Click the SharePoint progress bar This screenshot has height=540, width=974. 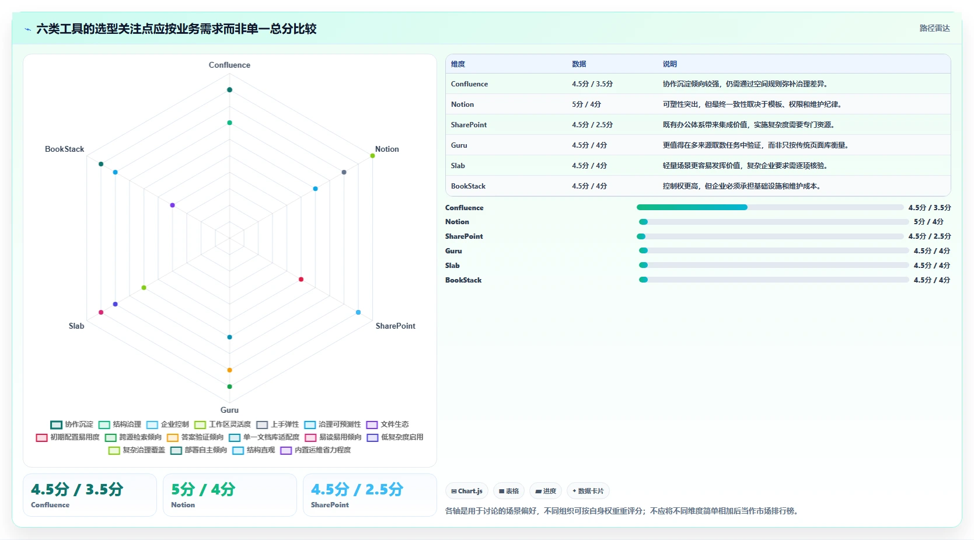pyautogui.click(x=770, y=236)
